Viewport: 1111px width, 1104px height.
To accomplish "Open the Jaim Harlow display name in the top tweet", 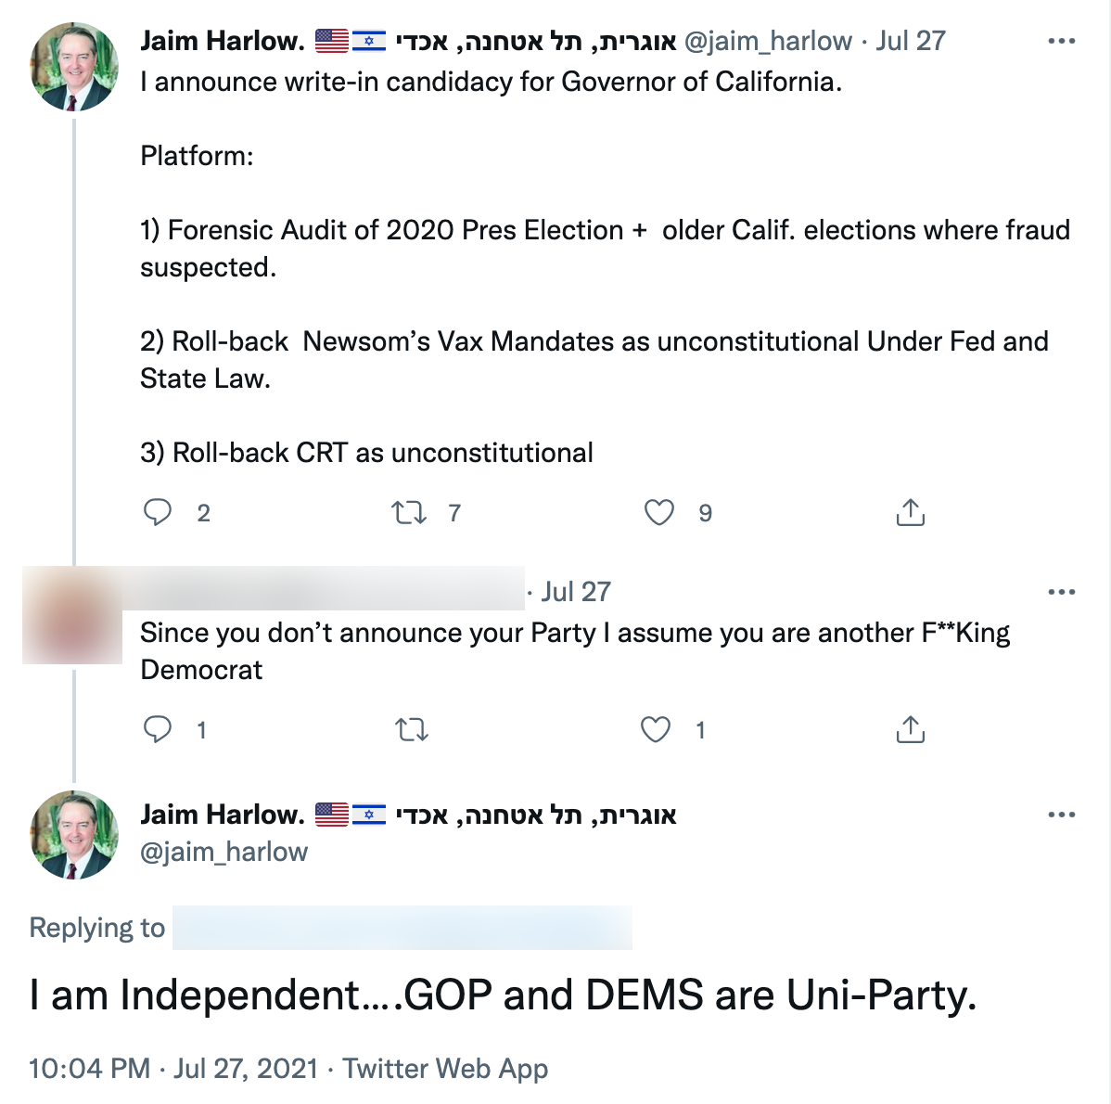I will tap(223, 41).
